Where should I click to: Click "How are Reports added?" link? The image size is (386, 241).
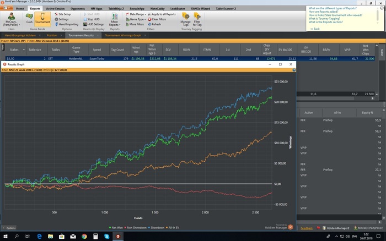323,12
